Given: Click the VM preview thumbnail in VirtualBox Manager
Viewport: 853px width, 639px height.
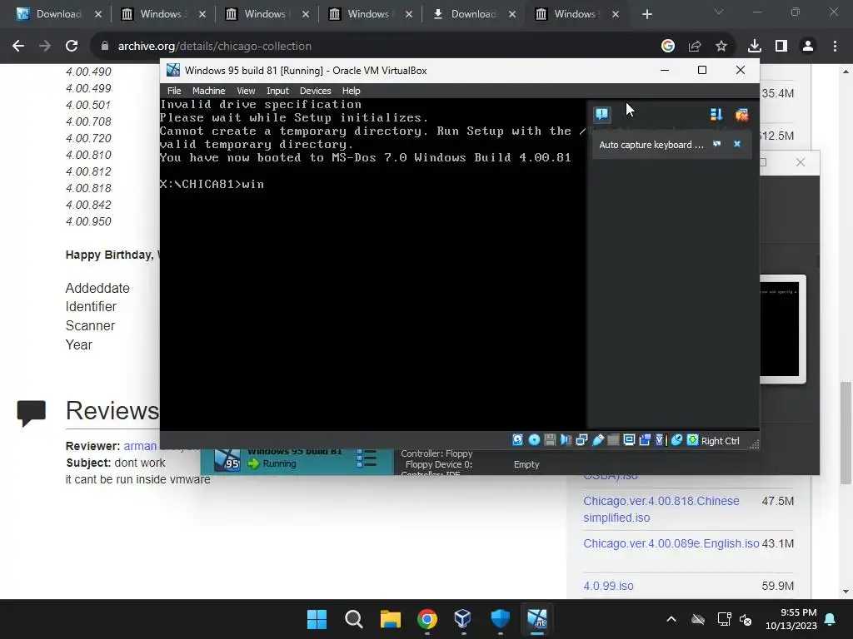Looking at the screenshot, I should [780, 329].
